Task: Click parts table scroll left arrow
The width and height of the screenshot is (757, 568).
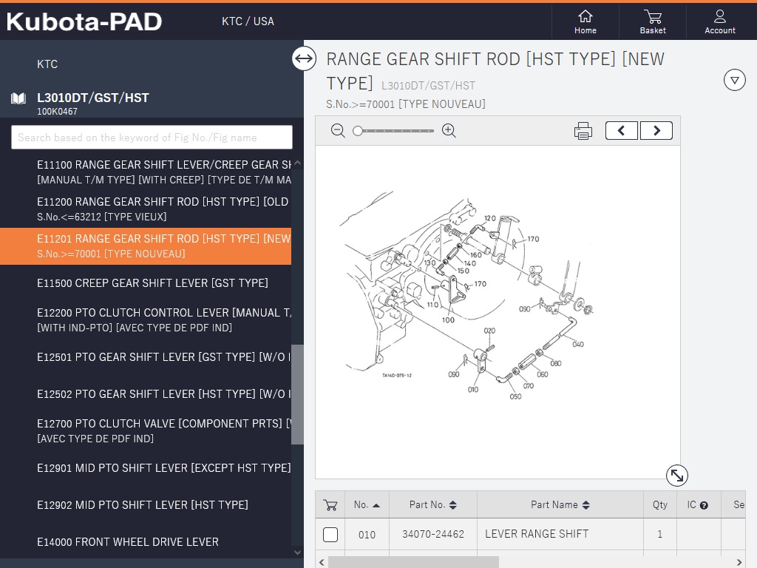Action: pos(322,562)
